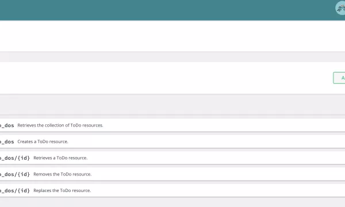Expand 'Retrieves a ToDo resource' operation
345x207 pixels.
tap(172, 158)
